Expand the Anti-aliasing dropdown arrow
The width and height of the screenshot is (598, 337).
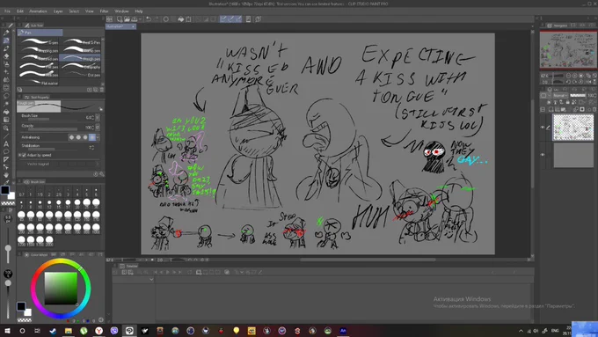click(98, 137)
